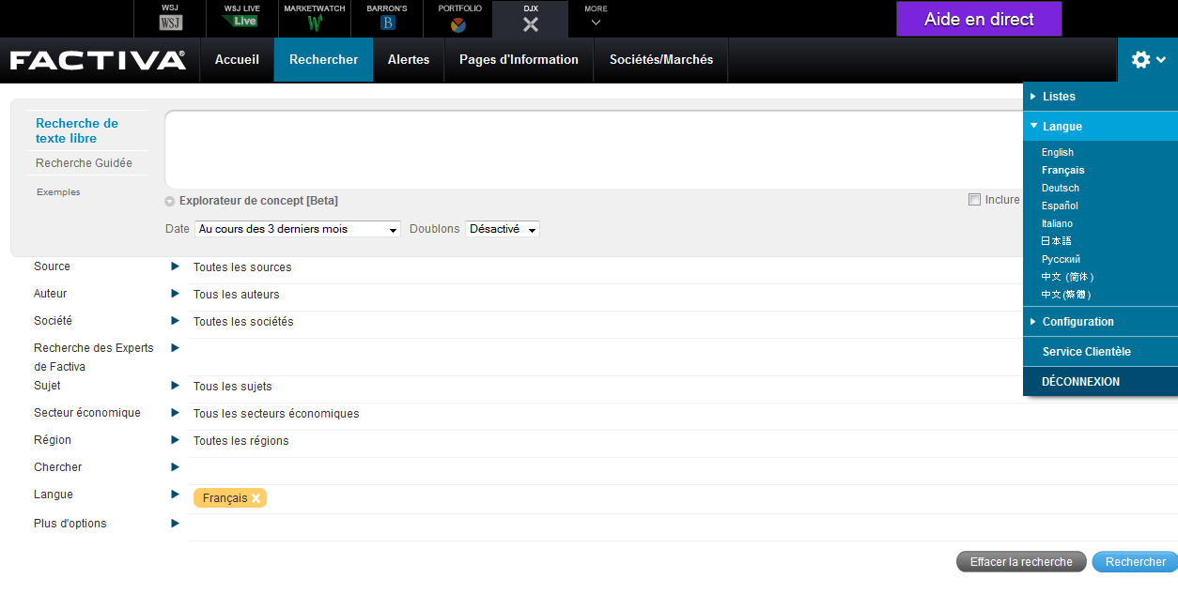Select the Rechercher tab
The width and height of the screenshot is (1178, 594).
point(323,59)
